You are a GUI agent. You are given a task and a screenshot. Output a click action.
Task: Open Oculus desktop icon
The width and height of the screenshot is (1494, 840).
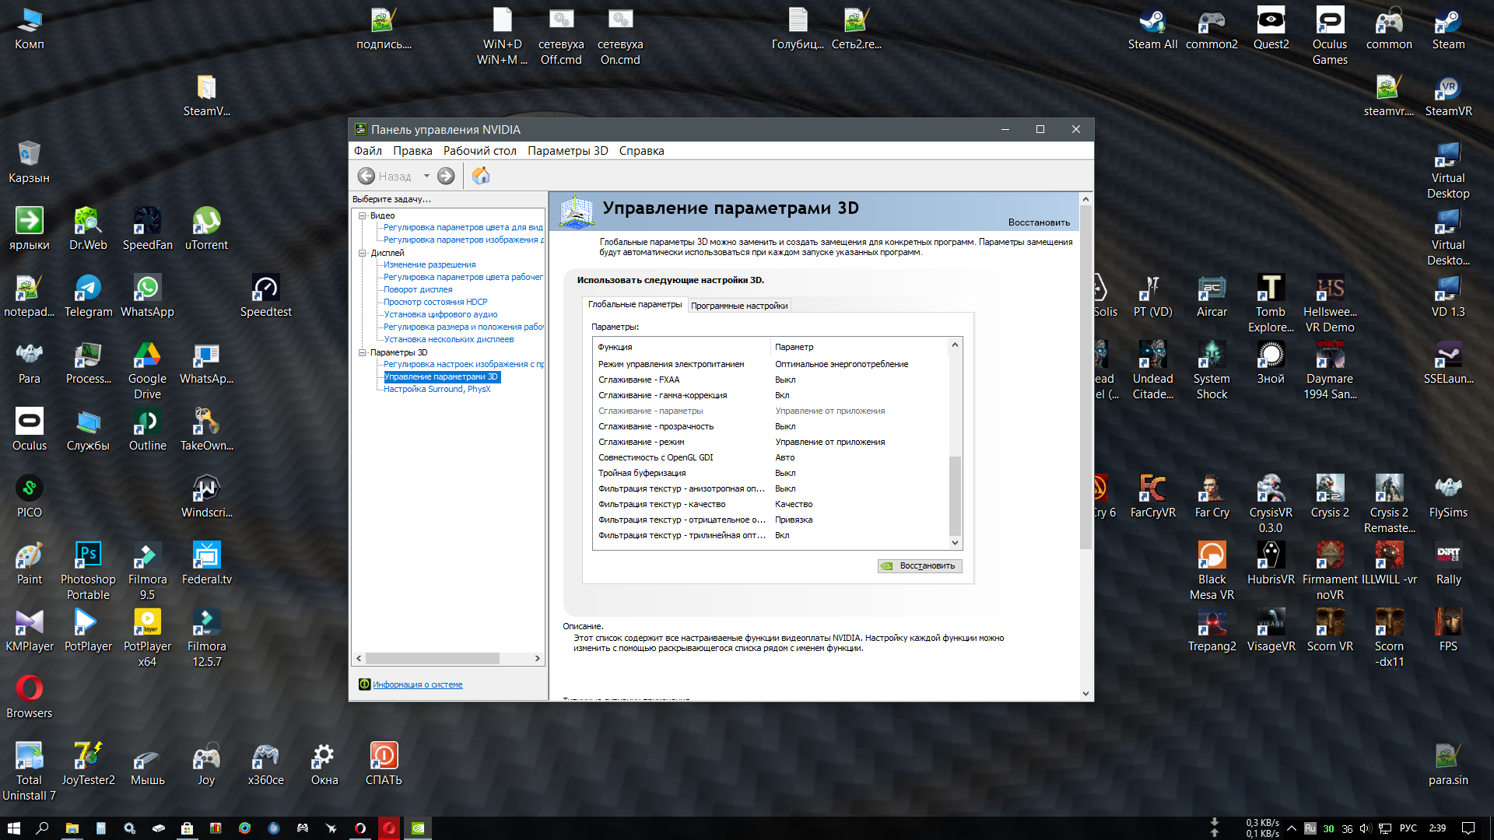[x=30, y=430]
